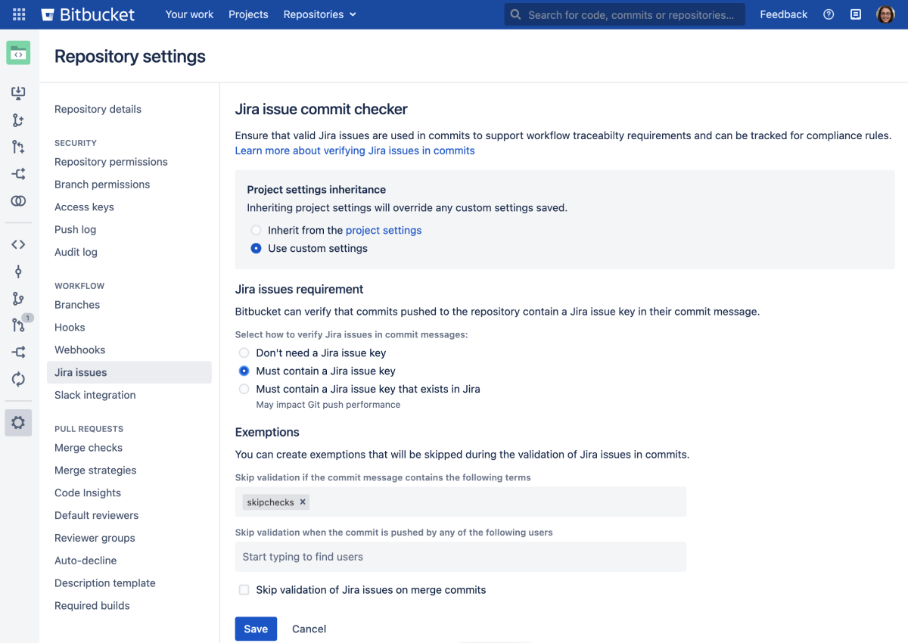The height and width of the screenshot is (643, 908).
Task: Open Source view via code brackets icon
Action: (18, 244)
